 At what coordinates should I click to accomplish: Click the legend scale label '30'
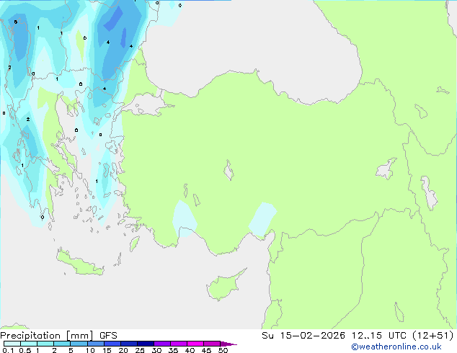coord(156,350)
